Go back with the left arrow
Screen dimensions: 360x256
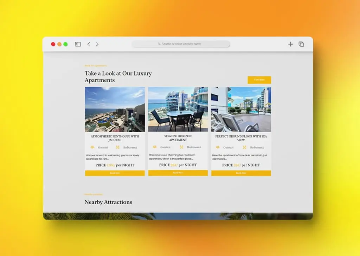pos(89,44)
